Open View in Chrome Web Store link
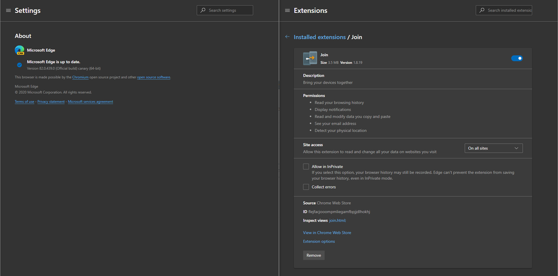 tap(327, 232)
